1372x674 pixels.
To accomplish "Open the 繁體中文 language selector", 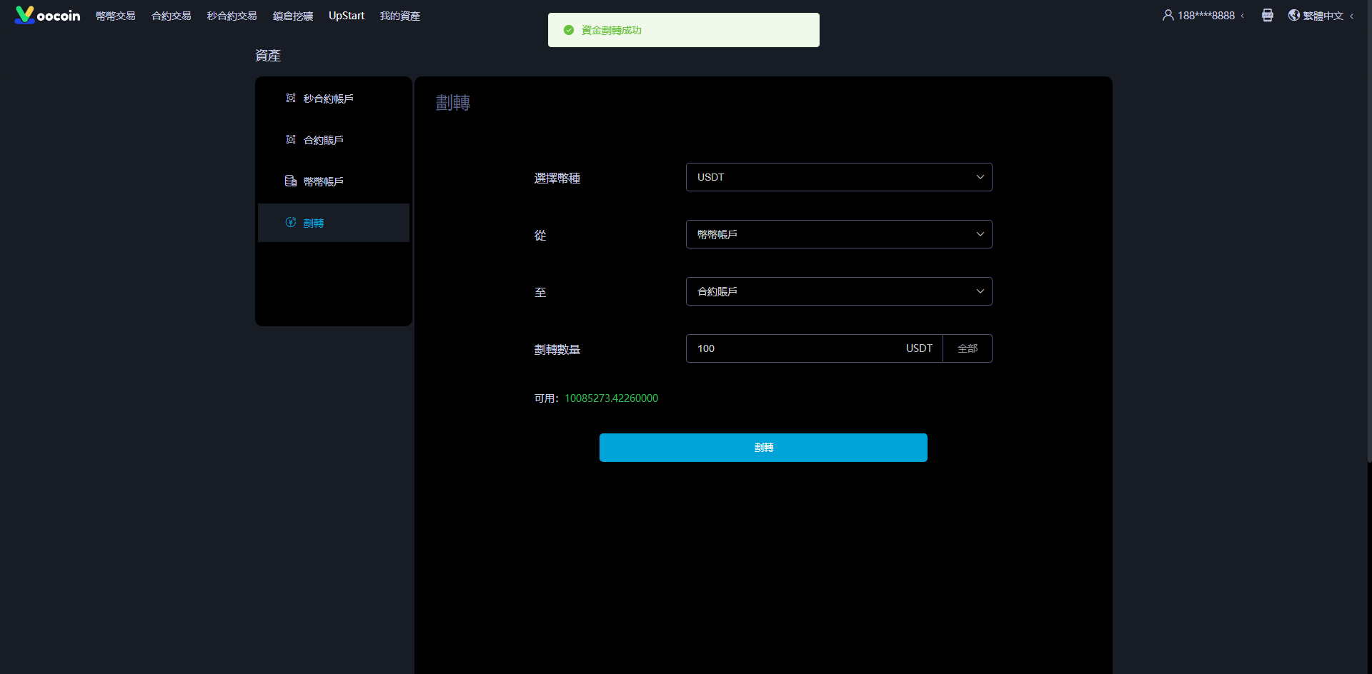I will coord(1323,16).
